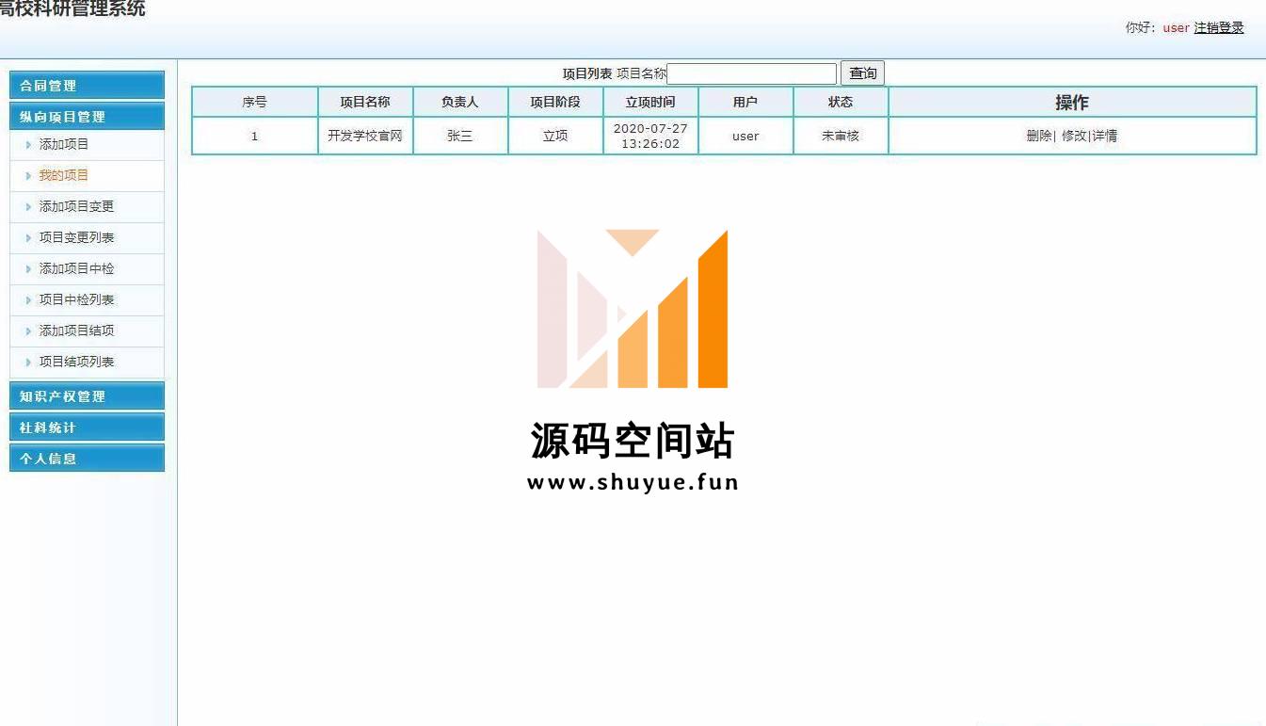Click the arrow icon beside 添加项目结项
Screen dimensions: 1266x726
click(x=29, y=331)
